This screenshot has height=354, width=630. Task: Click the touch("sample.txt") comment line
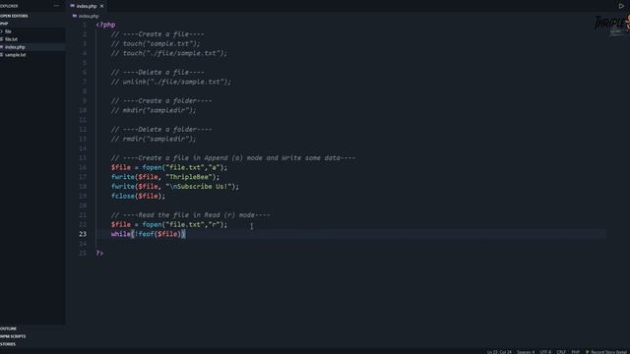coord(156,43)
